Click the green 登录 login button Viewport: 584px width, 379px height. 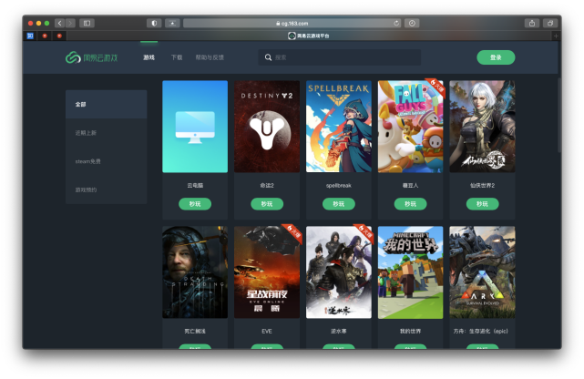point(496,57)
